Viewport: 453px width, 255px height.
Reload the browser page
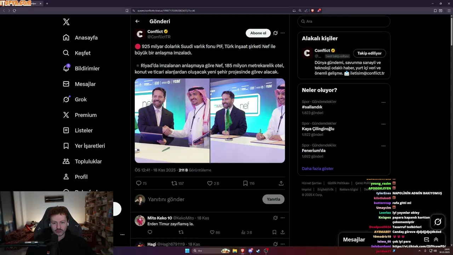pyautogui.click(x=15, y=11)
